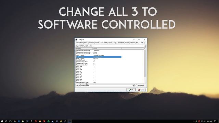The image size is (219, 123).
Task: Click the SpeedFan icon in the Configure title bar
Action: click(x=76, y=40)
